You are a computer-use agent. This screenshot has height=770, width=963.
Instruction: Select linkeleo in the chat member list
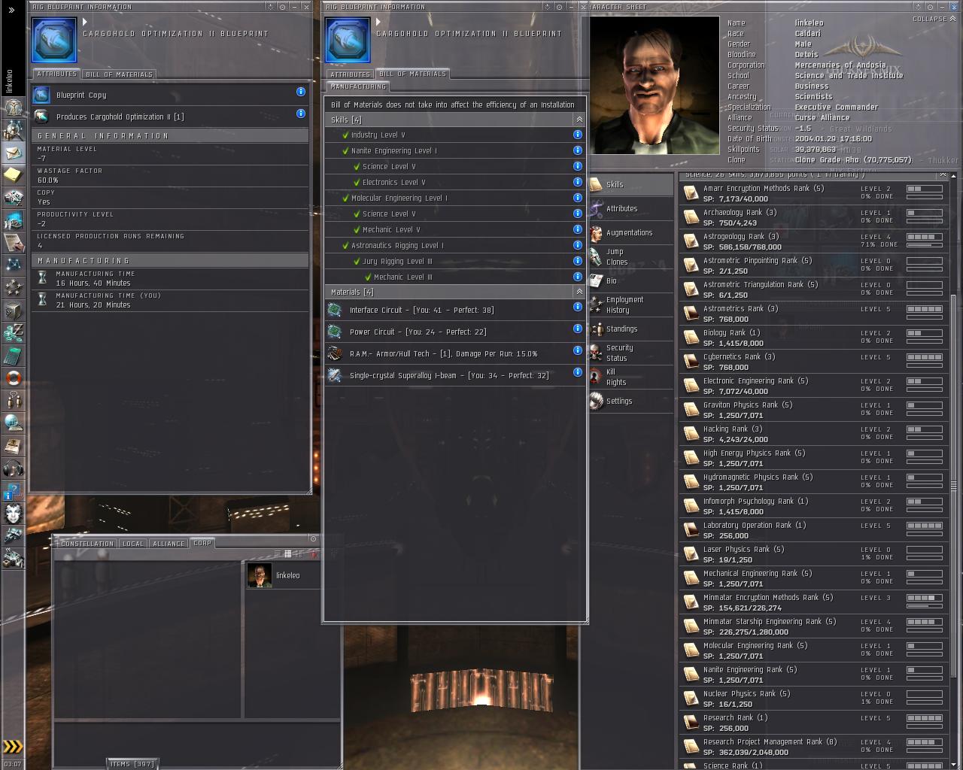(283, 576)
